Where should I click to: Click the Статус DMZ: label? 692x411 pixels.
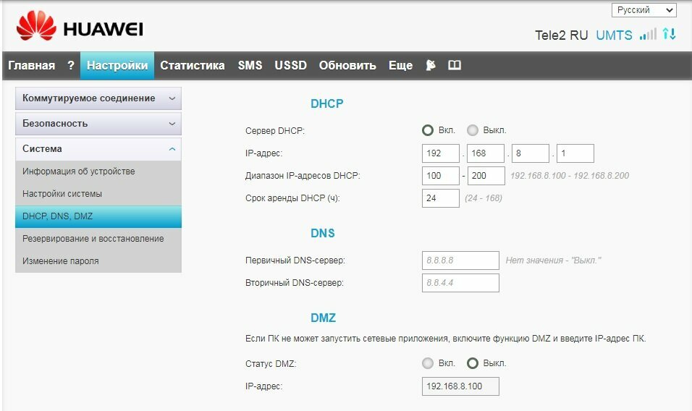pyautogui.click(x=271, y=364)
